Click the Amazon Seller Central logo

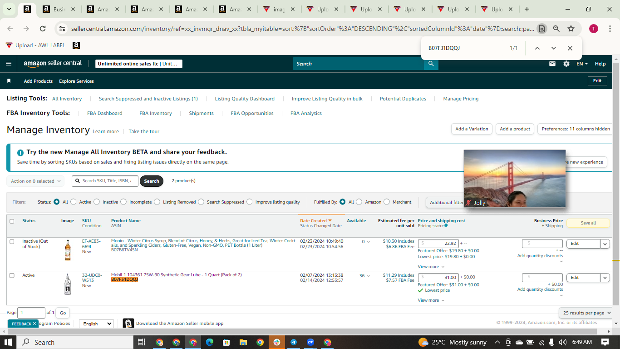click(53, 64)
